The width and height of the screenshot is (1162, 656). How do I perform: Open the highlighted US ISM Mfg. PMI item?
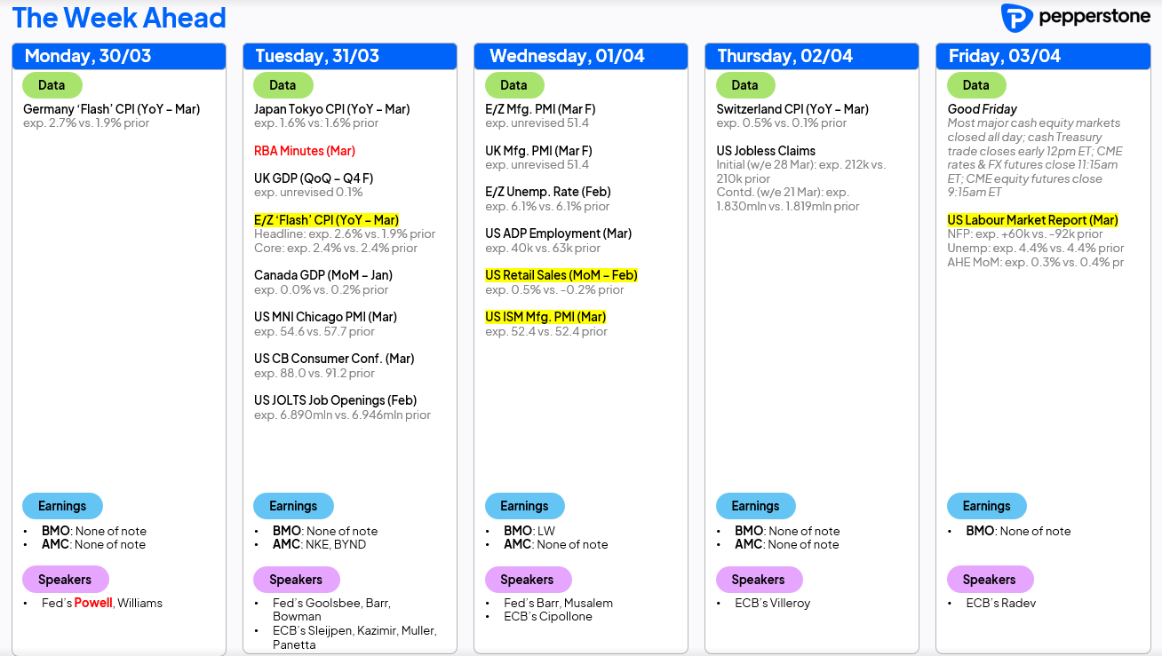(545, 317)
